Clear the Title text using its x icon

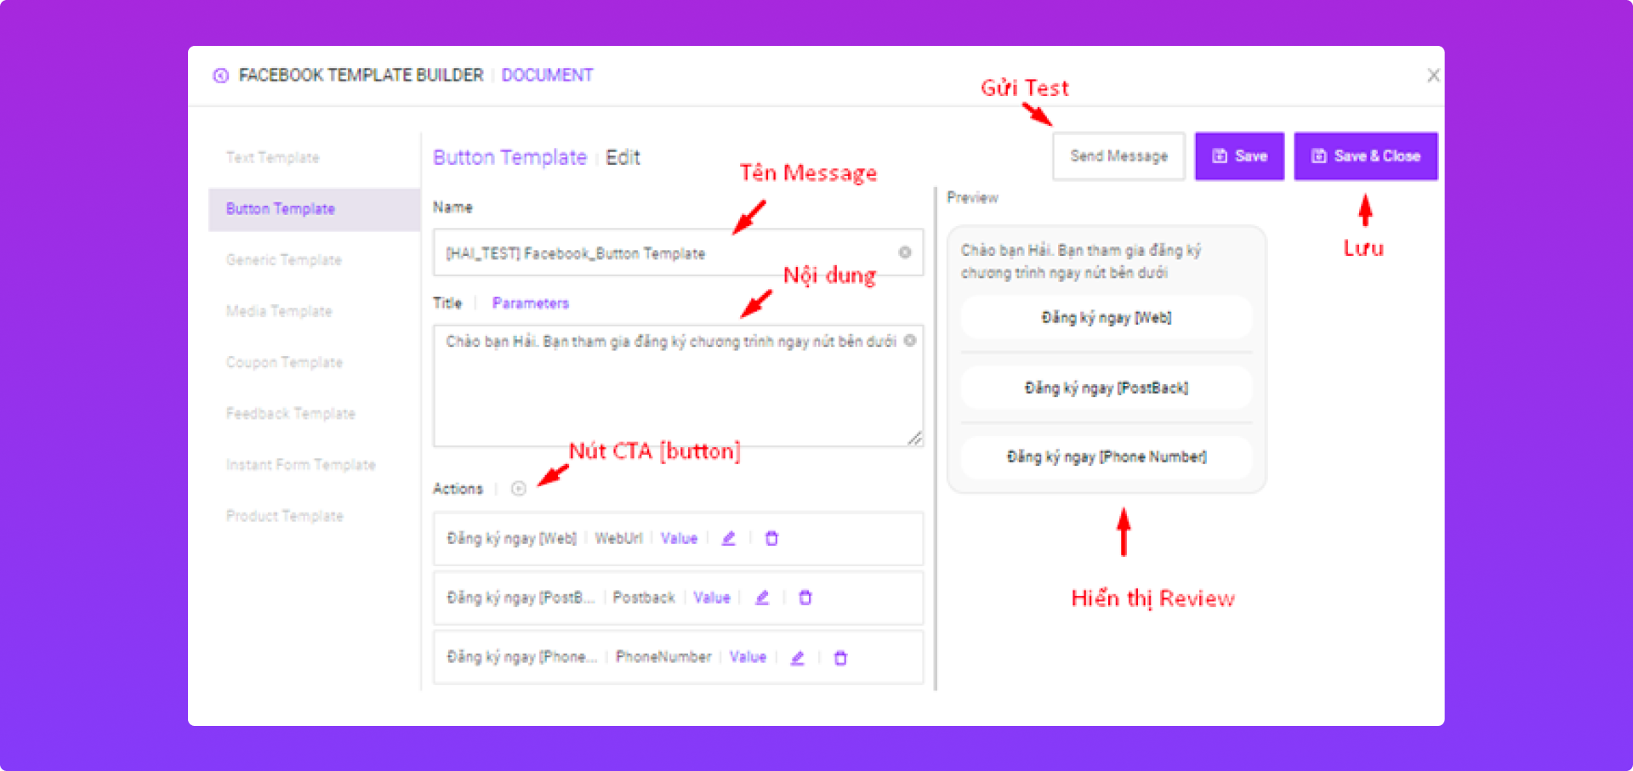[x=910, y=341]
